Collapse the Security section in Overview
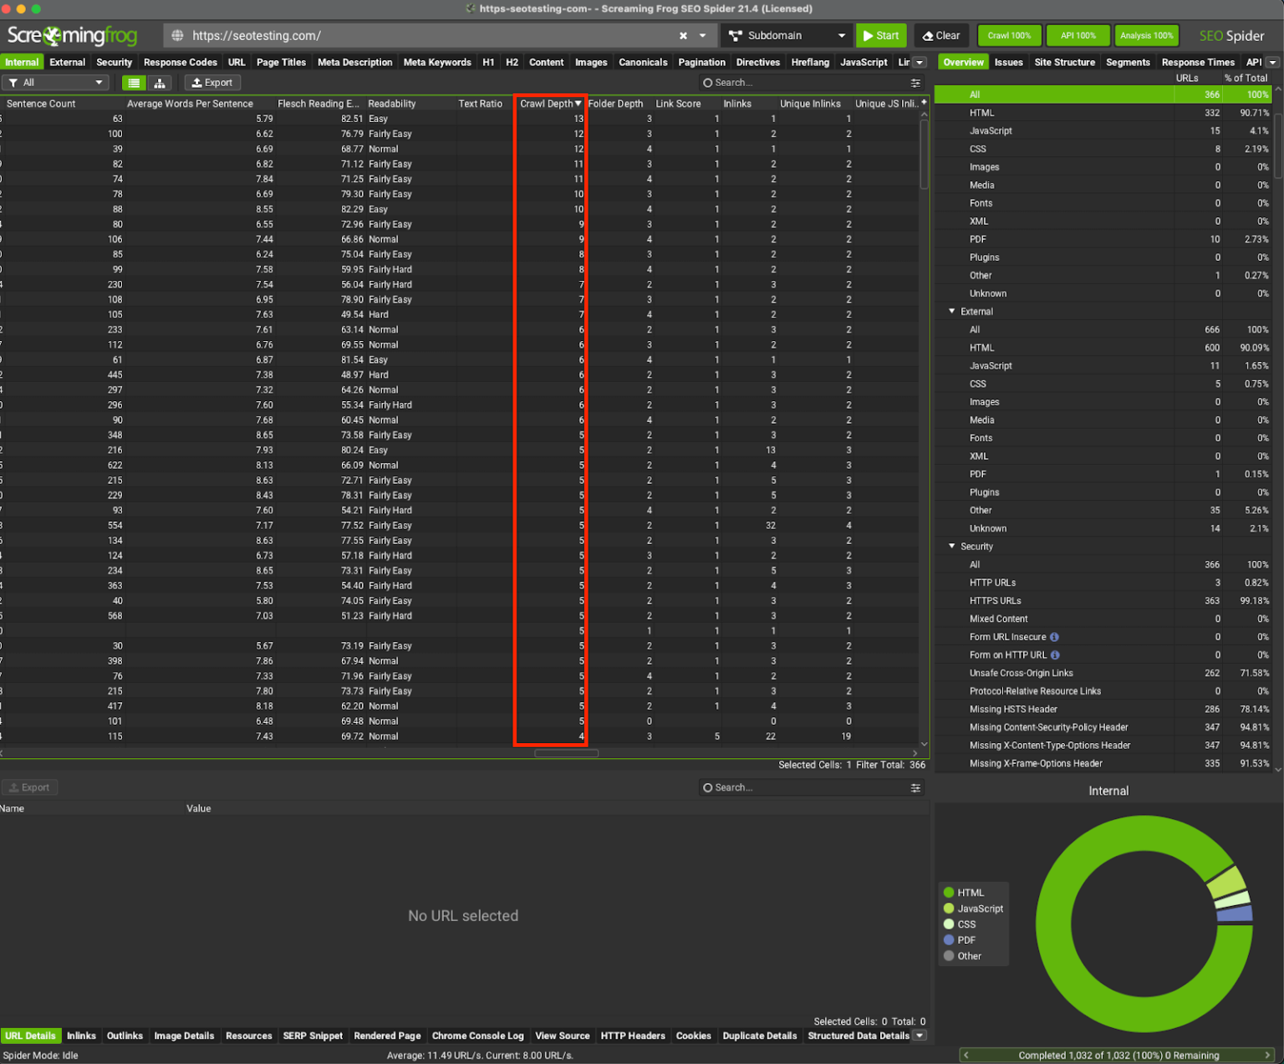This screenshot has width=1284, height=1064. (x=951, y=546)
